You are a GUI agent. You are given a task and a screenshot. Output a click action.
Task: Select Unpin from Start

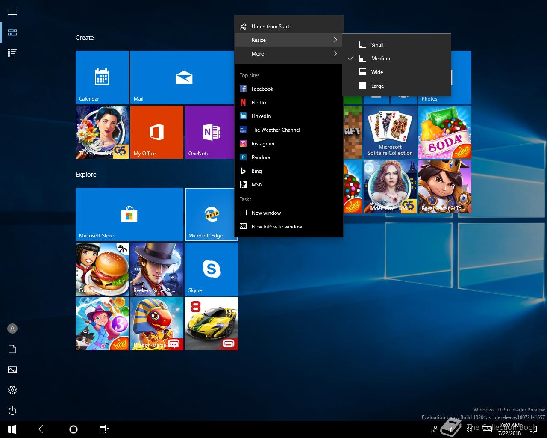289,27
